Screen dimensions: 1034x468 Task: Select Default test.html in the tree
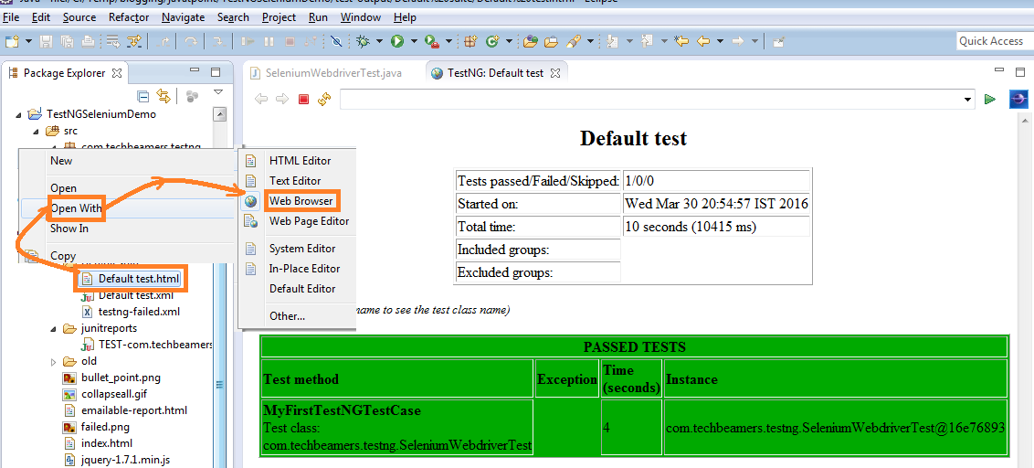point(139,279)
